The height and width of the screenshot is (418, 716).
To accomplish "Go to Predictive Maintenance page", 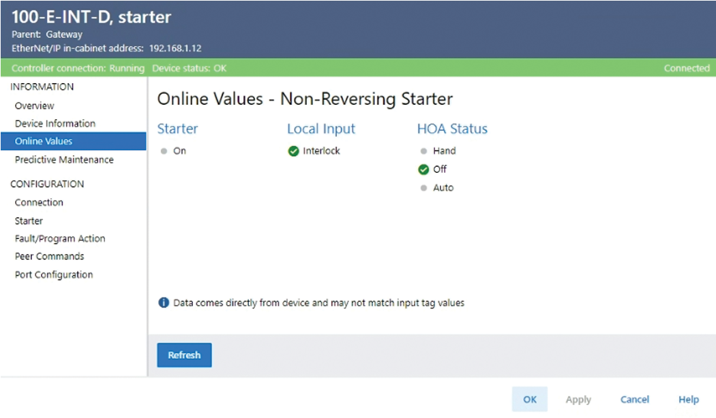I will pos(64,159).
